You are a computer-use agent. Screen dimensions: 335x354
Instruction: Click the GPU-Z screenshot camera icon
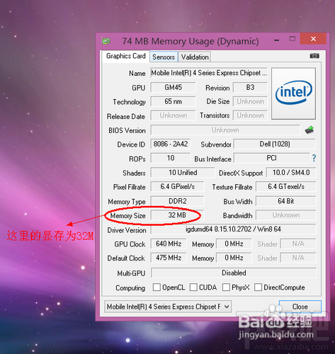tap(314, 56)
